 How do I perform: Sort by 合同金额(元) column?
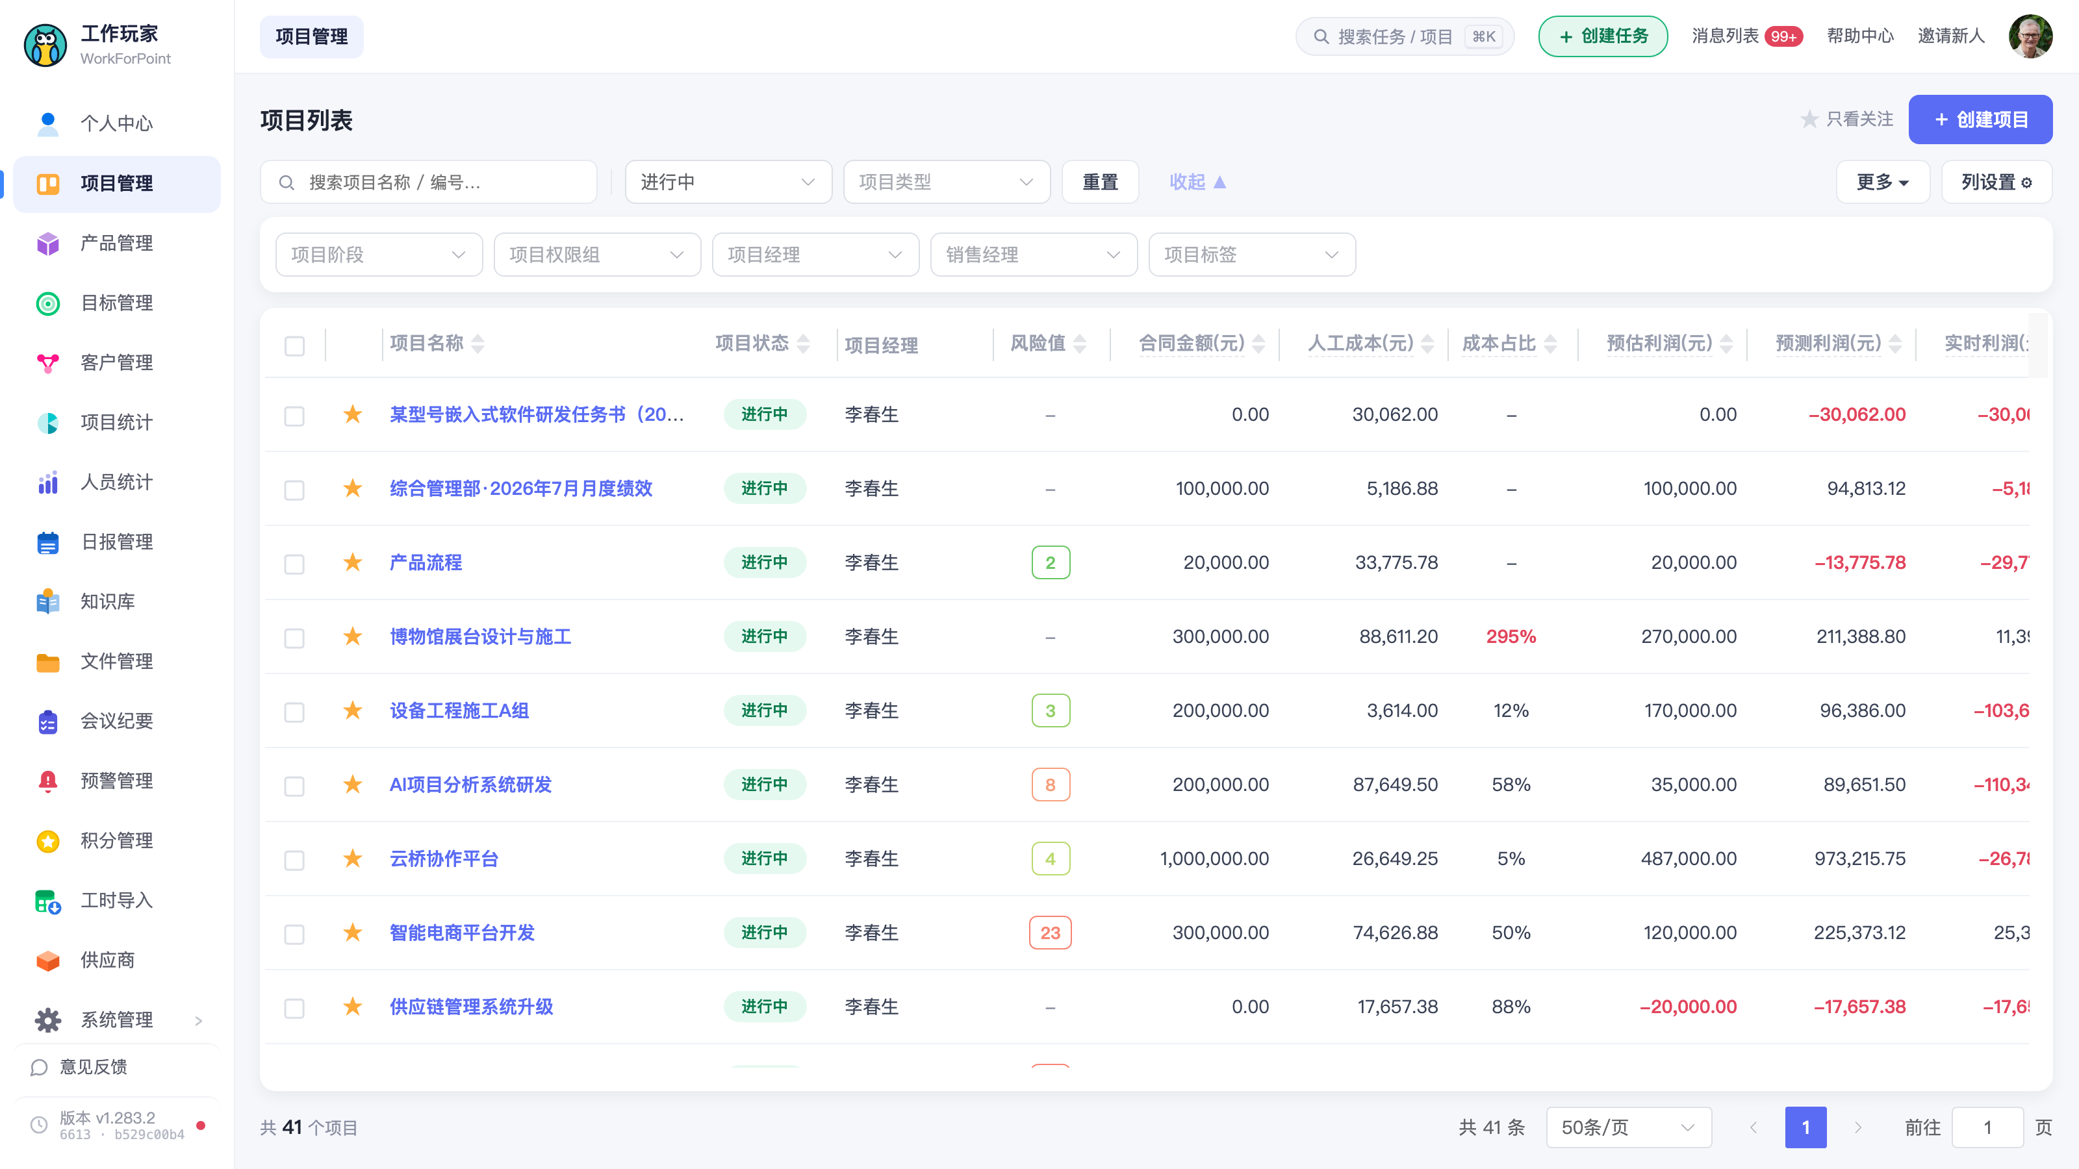click(1257, 344)
